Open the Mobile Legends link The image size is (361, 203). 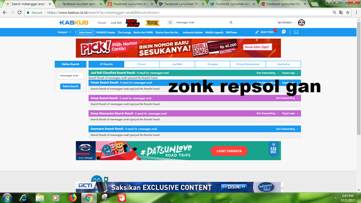[x=214, y=32]
